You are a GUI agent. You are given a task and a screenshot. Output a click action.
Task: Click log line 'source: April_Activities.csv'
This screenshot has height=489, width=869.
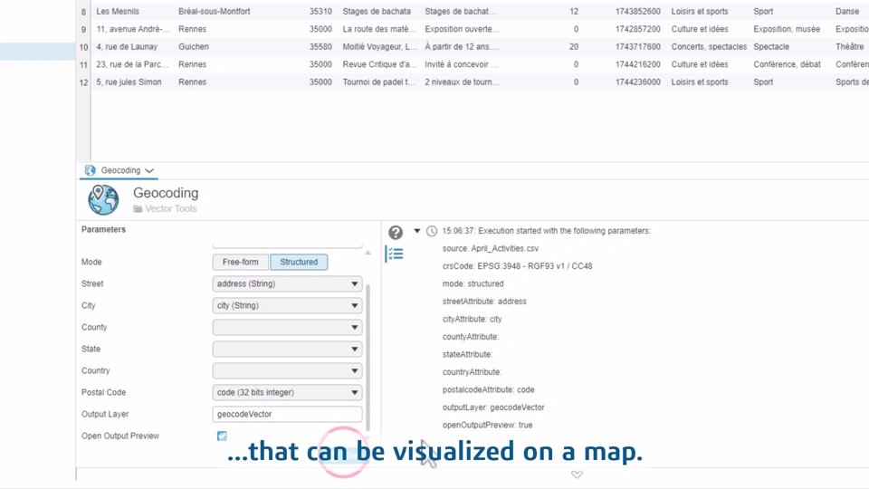coord(491,248)
